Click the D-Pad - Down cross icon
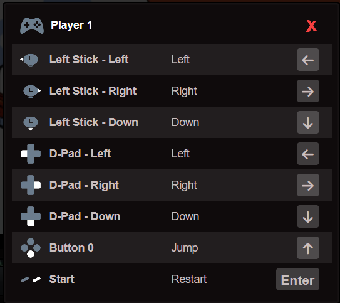 tap(31, 216)
